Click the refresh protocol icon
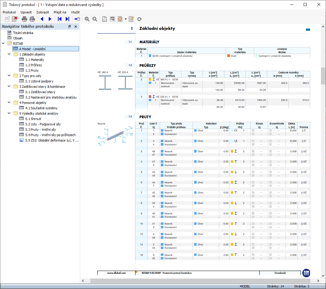326x289 pixels. pyautogui.click(x=140, y=19)
